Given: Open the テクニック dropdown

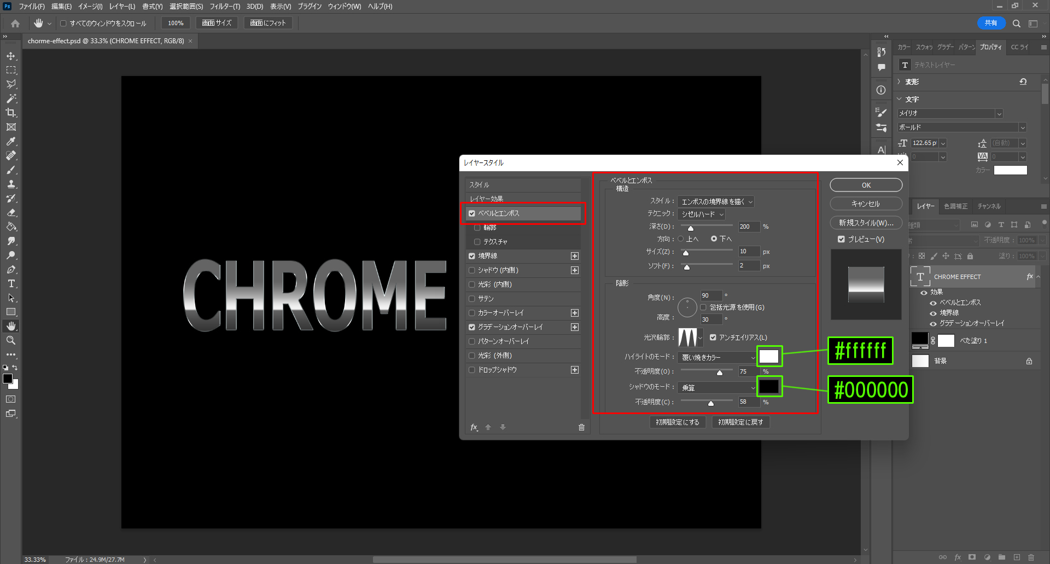Looking at the screenshot, I should 701,214.
